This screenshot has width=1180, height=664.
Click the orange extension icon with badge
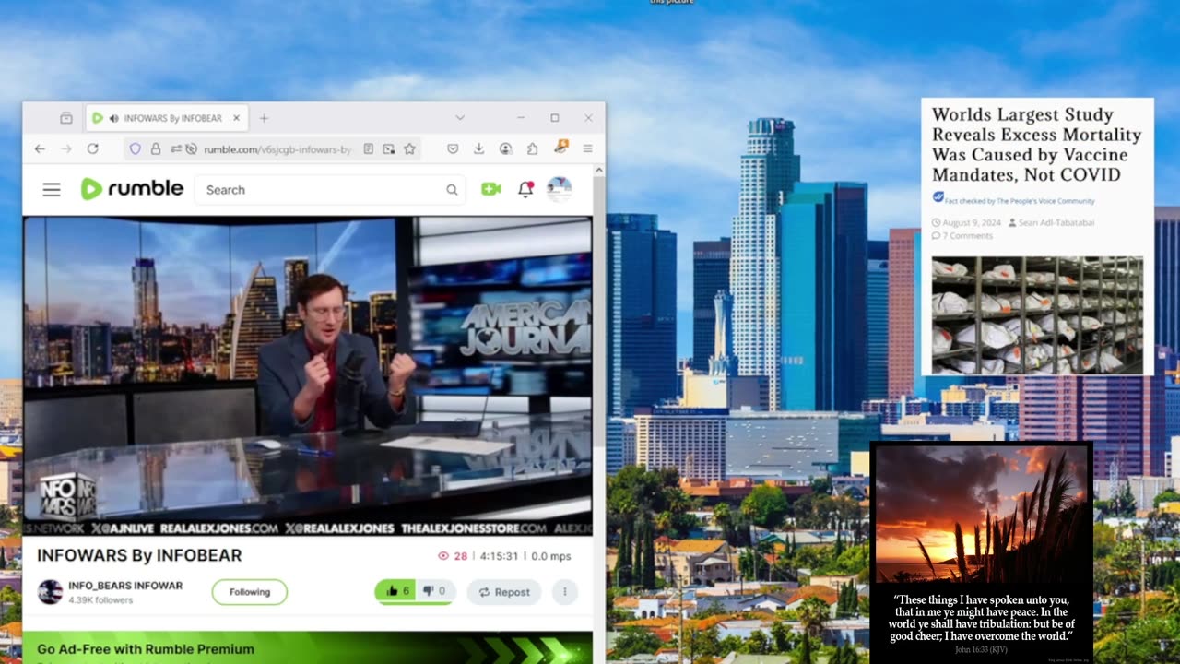click(560, 148)
